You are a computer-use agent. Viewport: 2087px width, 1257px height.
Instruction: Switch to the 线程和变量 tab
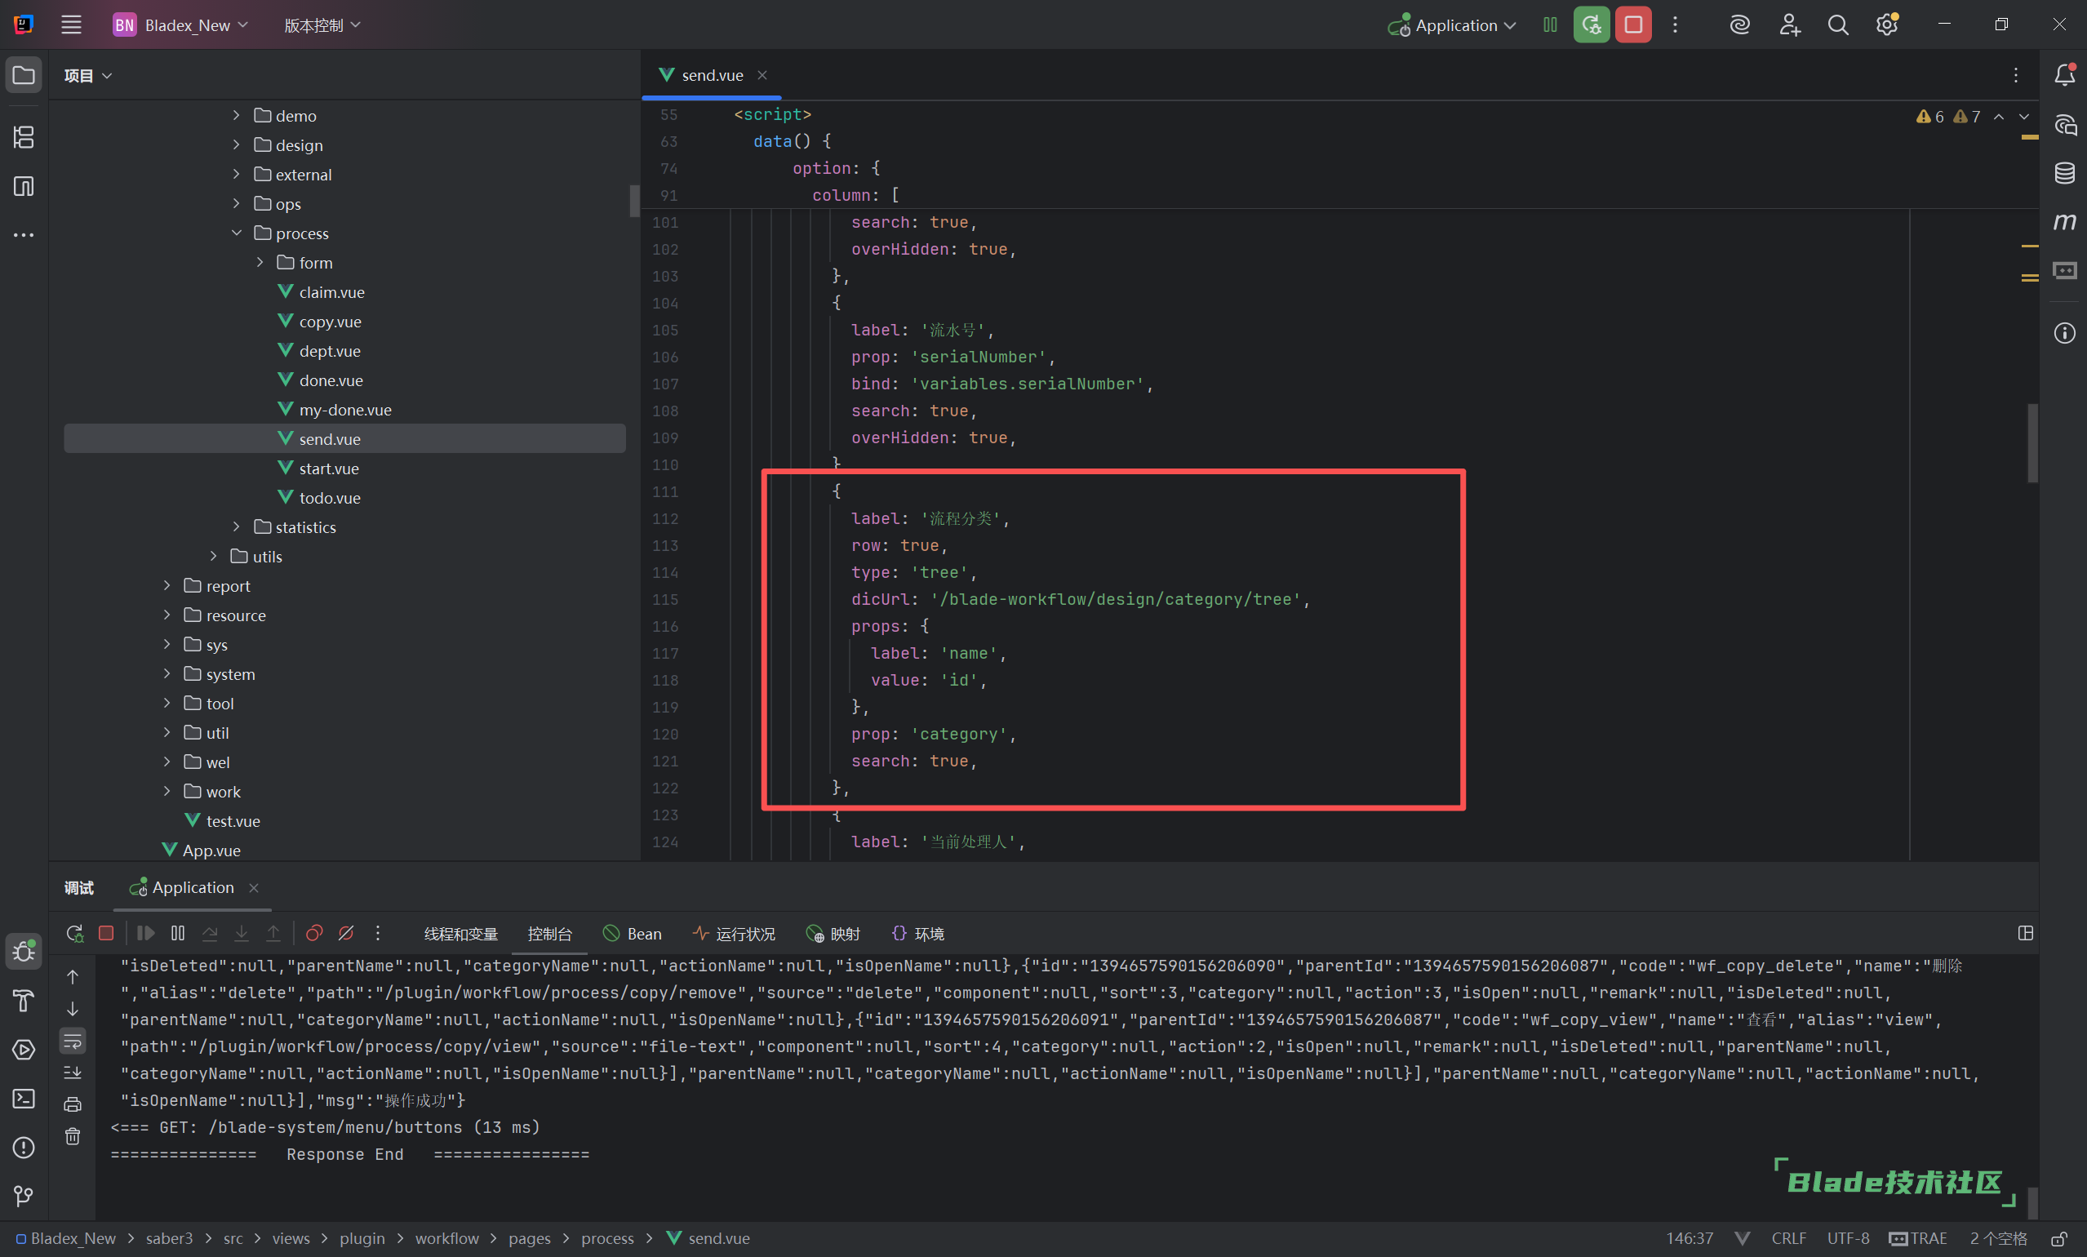point(461,934)
